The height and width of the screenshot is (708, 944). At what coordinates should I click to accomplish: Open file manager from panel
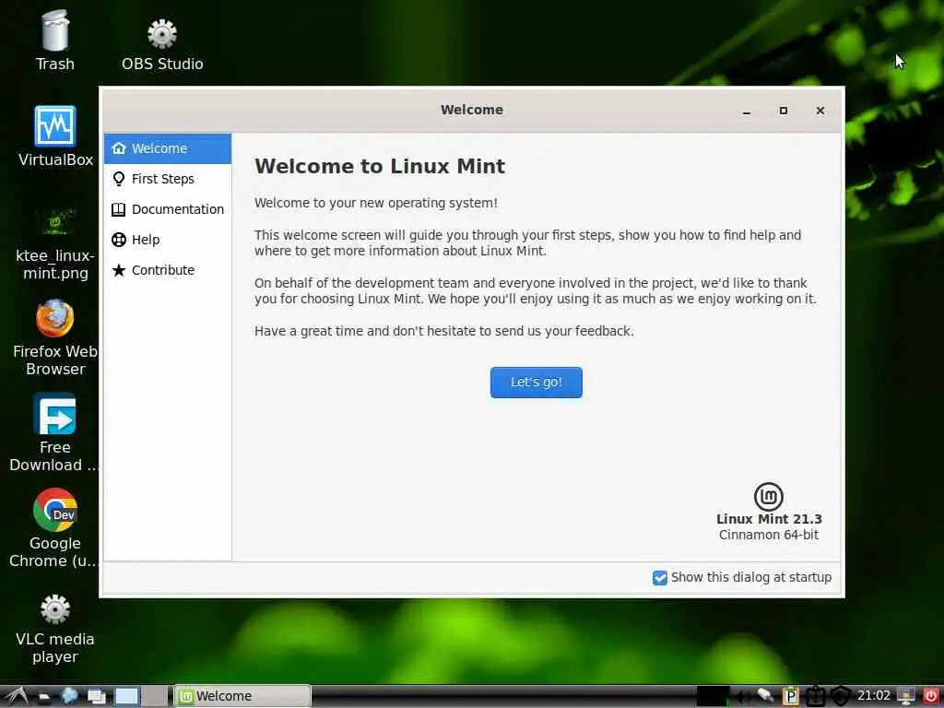(44, 697)
